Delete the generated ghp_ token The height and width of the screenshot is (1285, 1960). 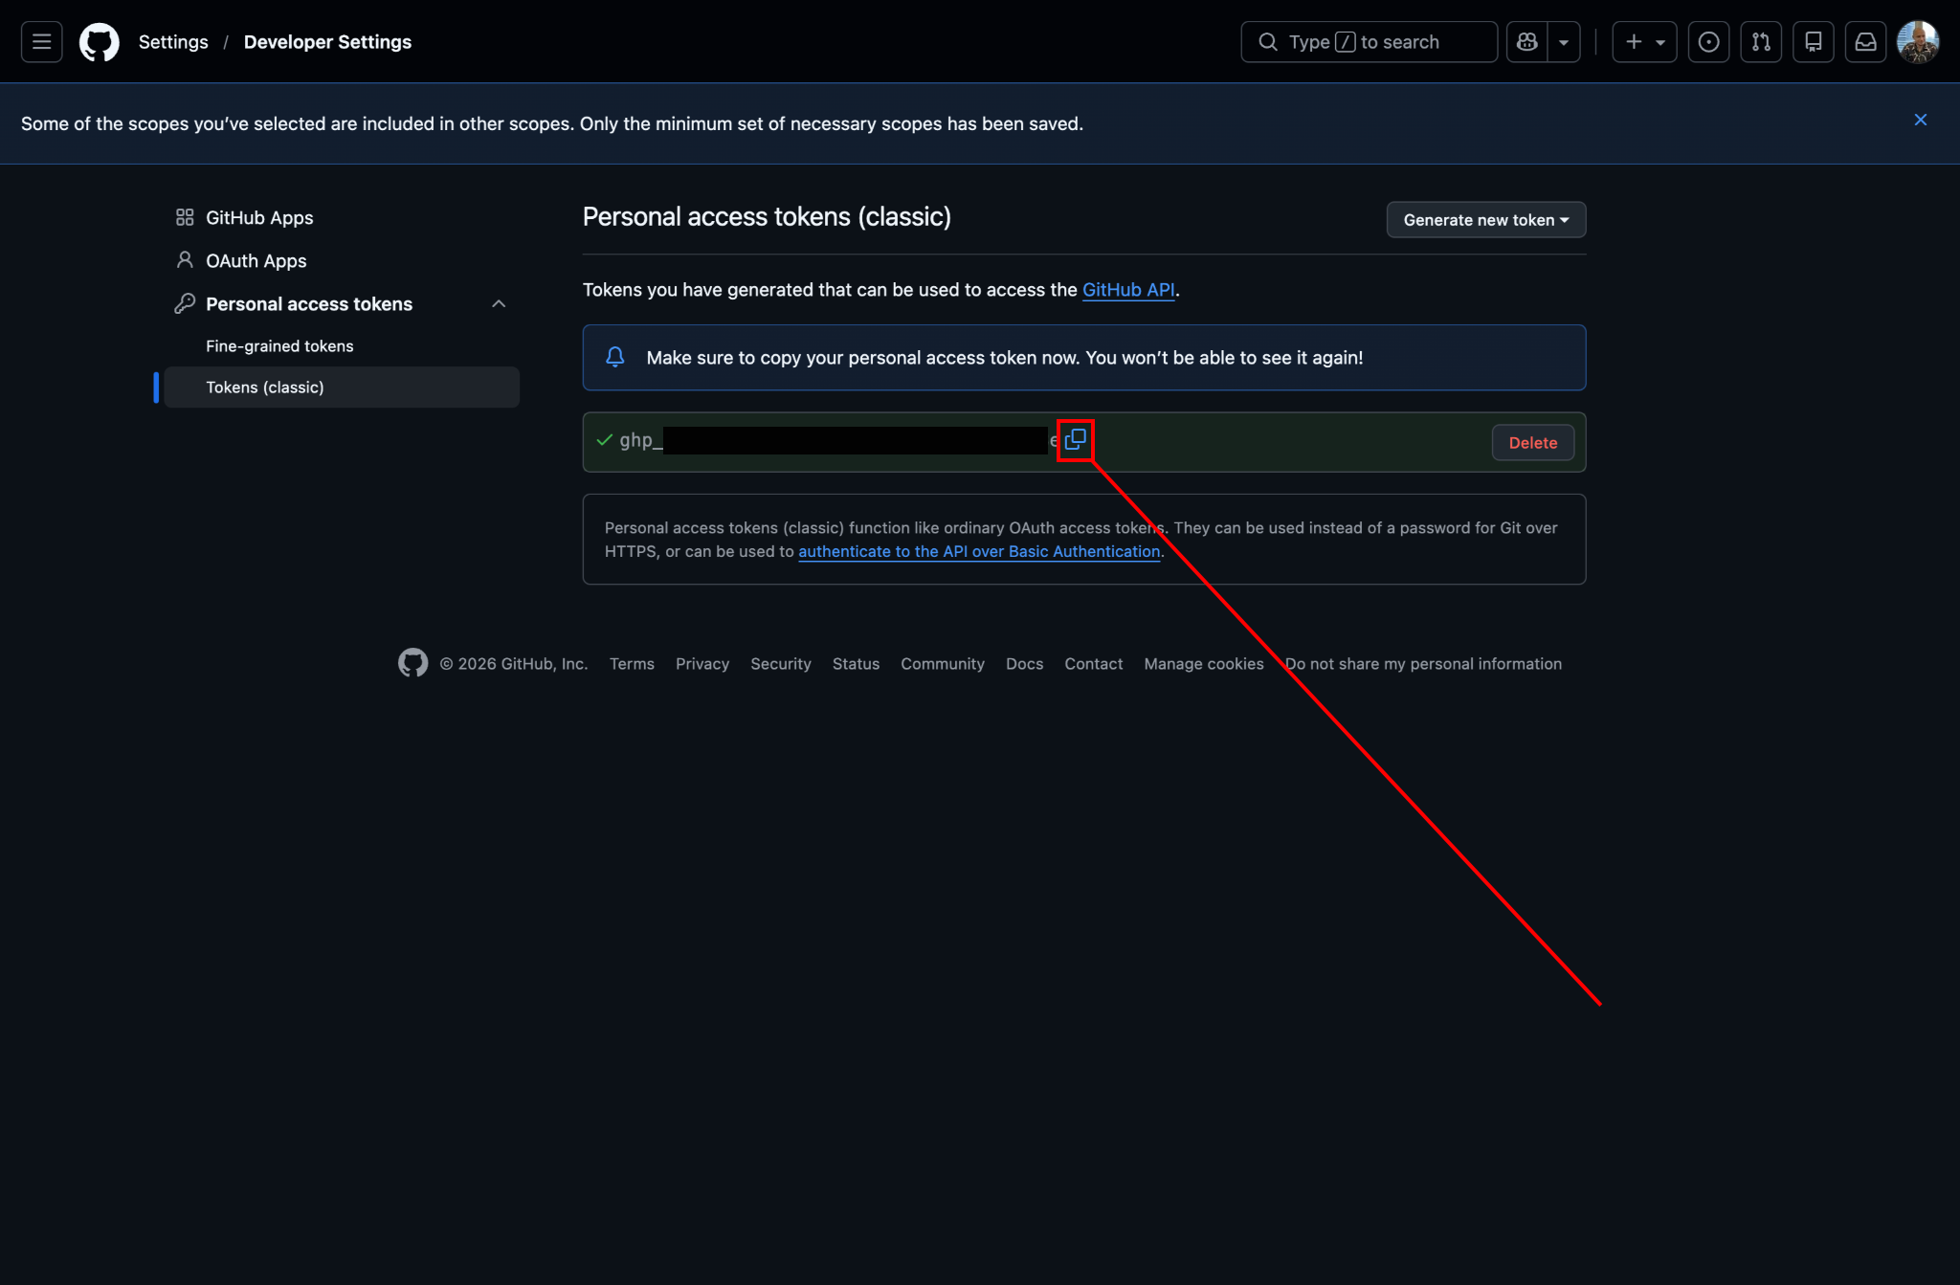tap(1532, 443)
